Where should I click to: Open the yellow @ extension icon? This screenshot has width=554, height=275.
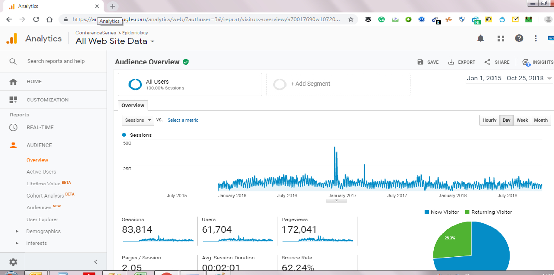[488, 19]
